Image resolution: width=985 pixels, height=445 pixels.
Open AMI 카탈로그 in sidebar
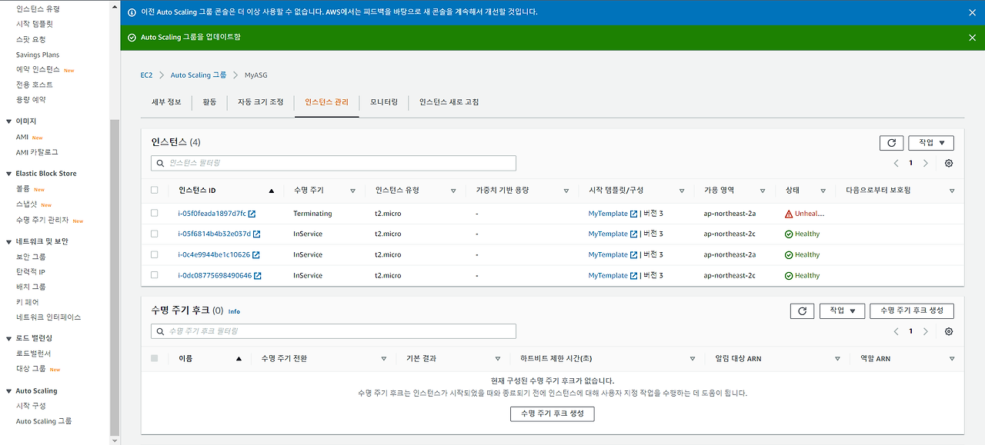click(x=37, y=152)
